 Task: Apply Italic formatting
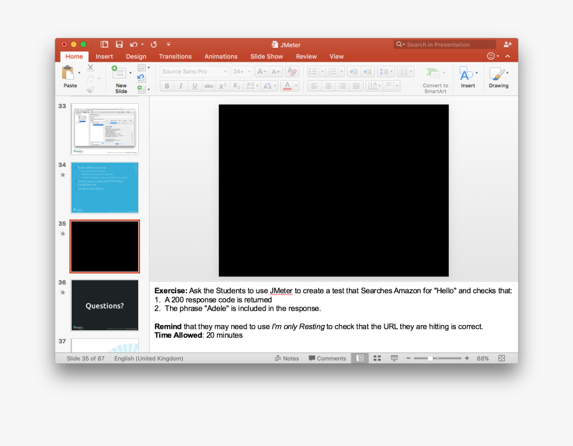[180, 86]
